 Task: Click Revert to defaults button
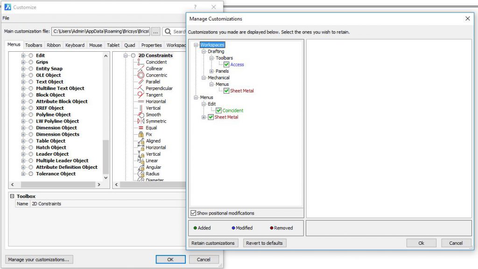[x=264, y=243]
